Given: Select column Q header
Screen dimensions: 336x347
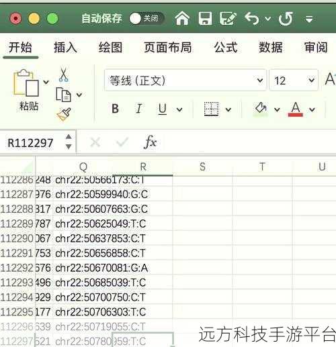Looking at the screenshot, I should [83, 166].
